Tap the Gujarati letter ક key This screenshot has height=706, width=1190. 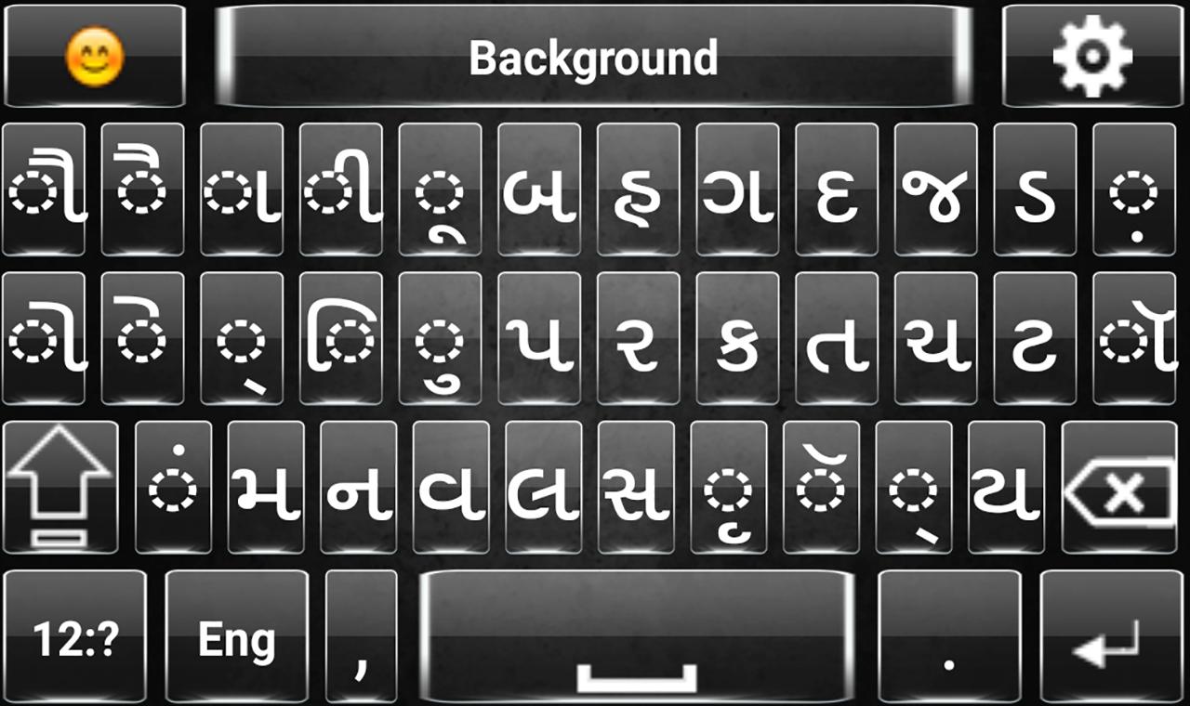point(737,338)
